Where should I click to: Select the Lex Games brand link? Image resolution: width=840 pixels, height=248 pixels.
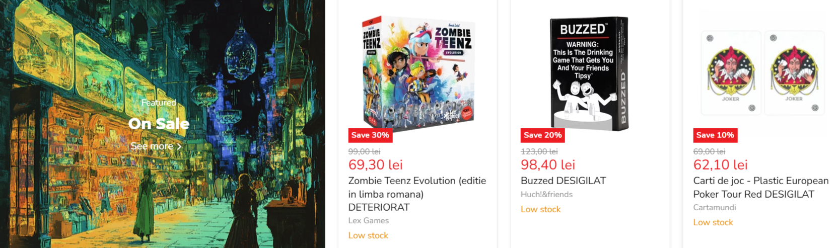pyautogui.click(x=369, y=220)
